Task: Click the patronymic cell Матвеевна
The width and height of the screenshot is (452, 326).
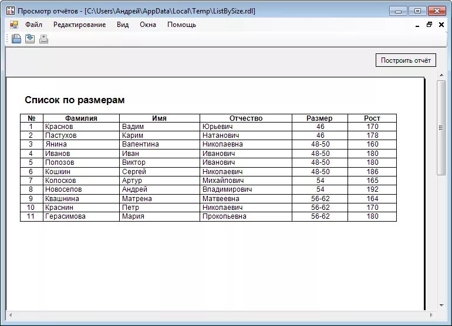Action: coord(246,199)
